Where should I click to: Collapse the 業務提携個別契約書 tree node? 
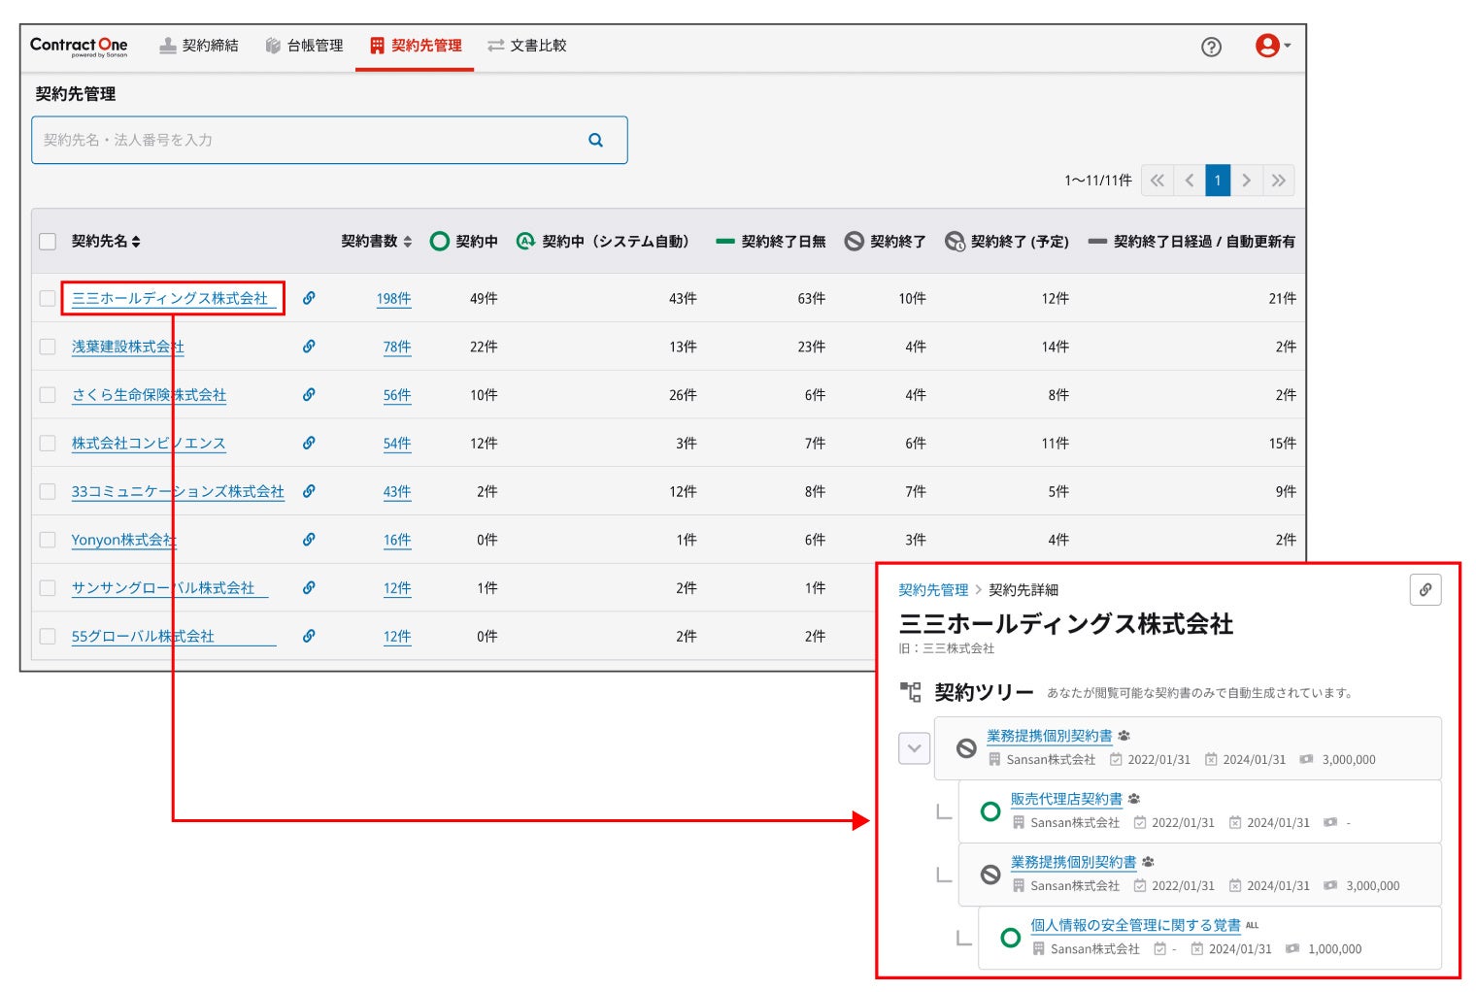pyautogui.click(x=915, y=748)
